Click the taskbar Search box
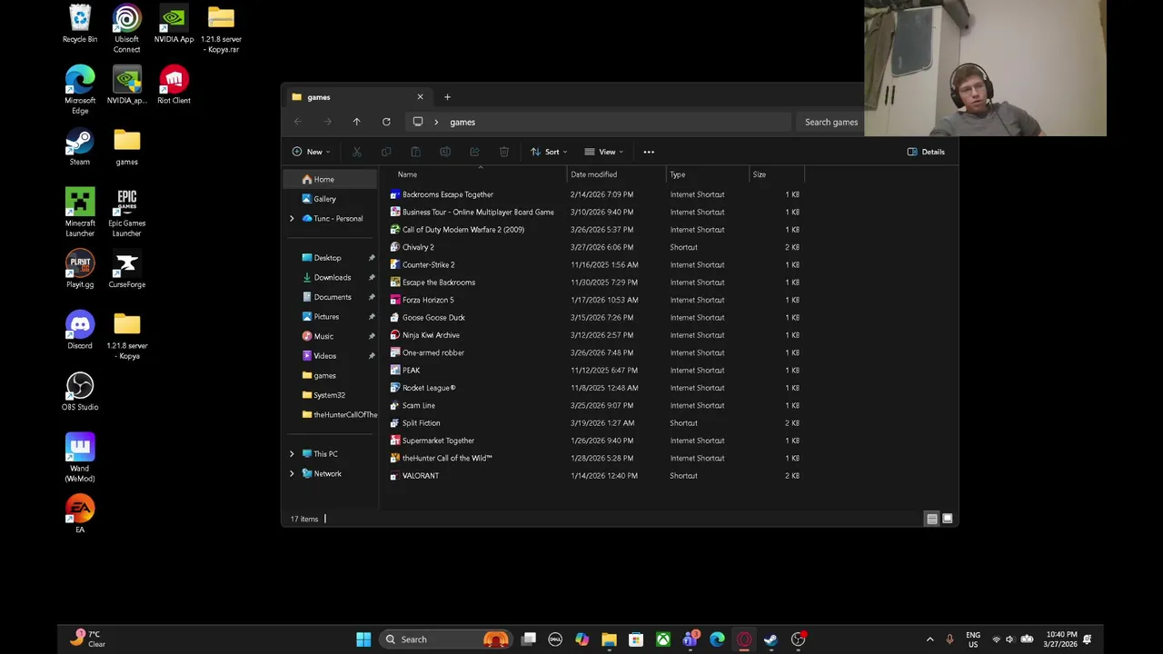 pos(443,639)
